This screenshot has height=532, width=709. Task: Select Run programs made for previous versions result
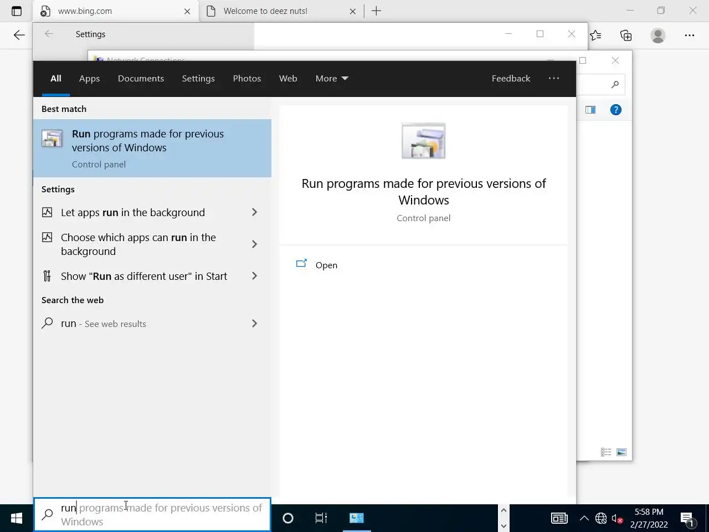tap(152, 148)
